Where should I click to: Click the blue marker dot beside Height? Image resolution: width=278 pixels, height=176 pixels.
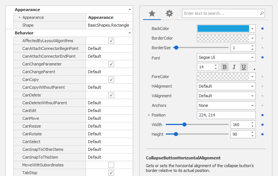pos(262,134)
